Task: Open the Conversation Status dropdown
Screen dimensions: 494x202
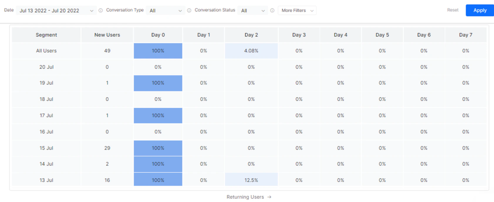Action: click(252, 10)
